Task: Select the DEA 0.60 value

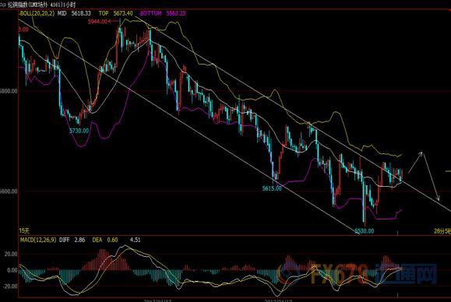Action: pyautogui.click(x=105, y=240)
